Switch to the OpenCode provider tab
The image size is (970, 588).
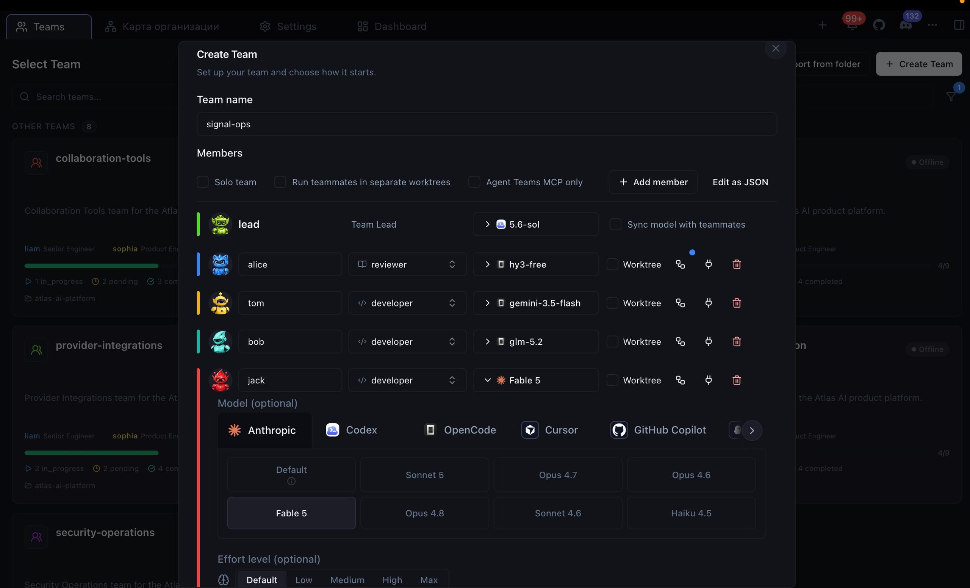pyautogui.click(x=460, y=430)
